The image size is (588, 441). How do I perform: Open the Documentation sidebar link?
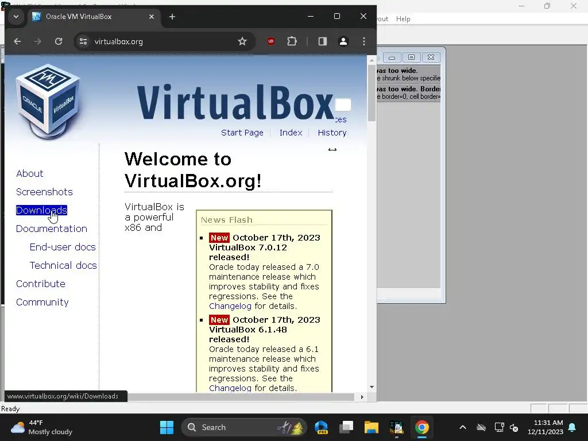point(51,229)
